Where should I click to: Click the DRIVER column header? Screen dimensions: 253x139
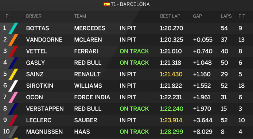(34, 16)
